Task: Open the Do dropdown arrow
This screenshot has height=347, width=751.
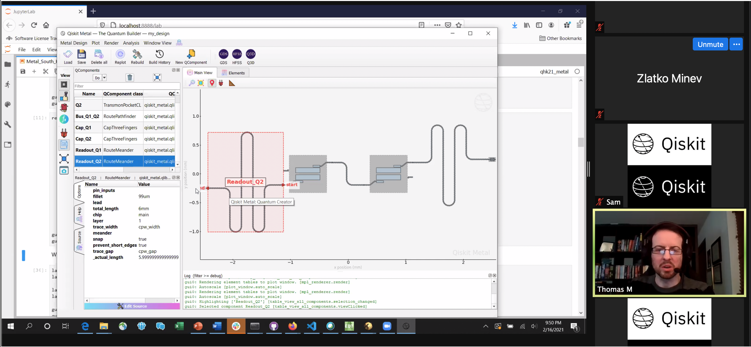Action: pos(104,78)
